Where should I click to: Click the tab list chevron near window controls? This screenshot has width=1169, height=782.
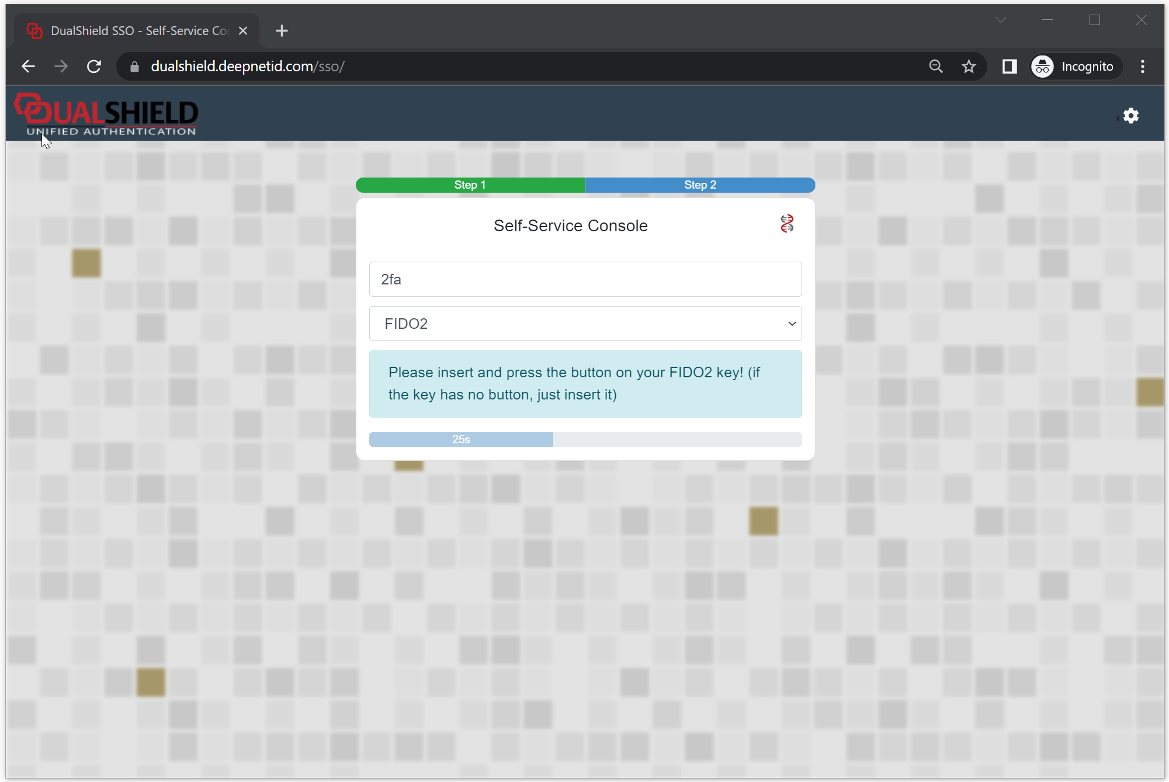click(1000, 19)
